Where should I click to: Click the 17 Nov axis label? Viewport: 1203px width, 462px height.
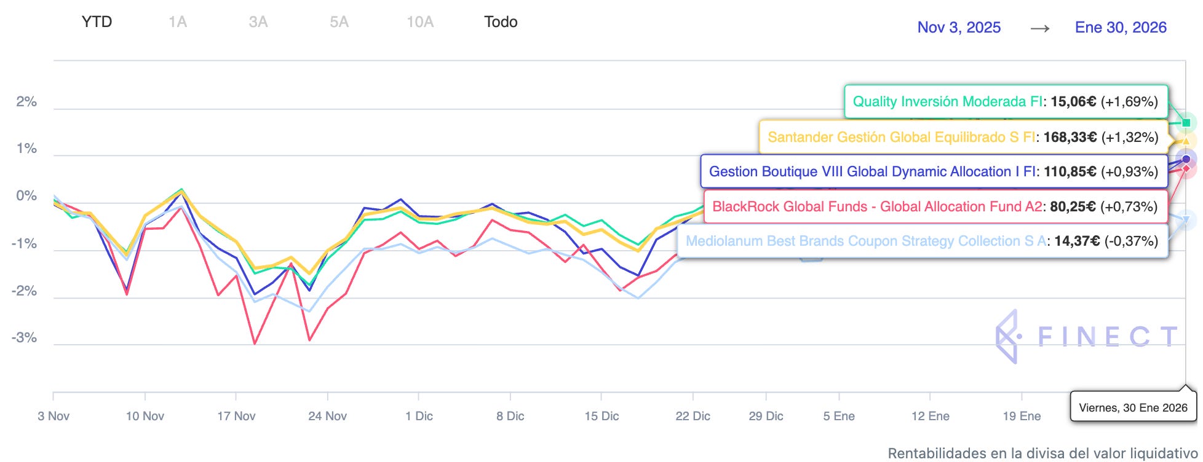coord(236,417)
